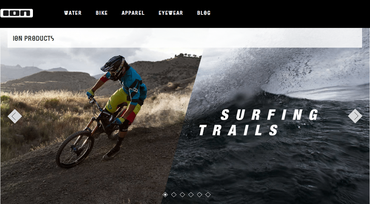Screen dimensions: 370x204
Task: Jump to the second slide indicator
Action: coord(174,194)
